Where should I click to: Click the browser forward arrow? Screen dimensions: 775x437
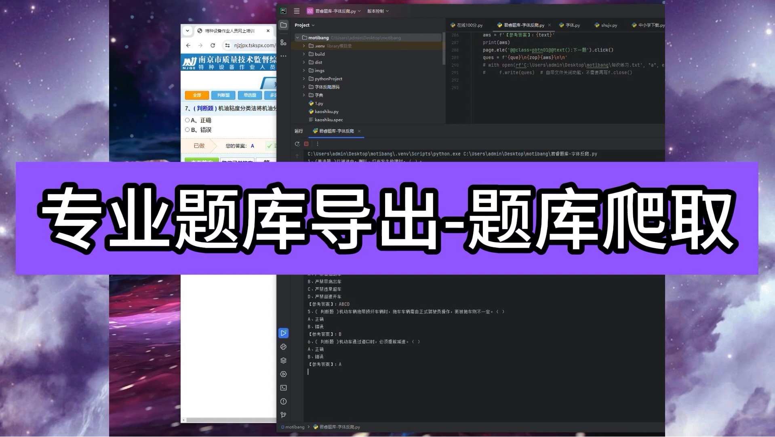[x=200, y=45]
